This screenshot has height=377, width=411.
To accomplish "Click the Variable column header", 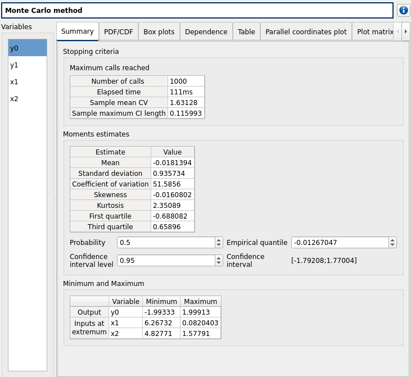I will 125,302.
